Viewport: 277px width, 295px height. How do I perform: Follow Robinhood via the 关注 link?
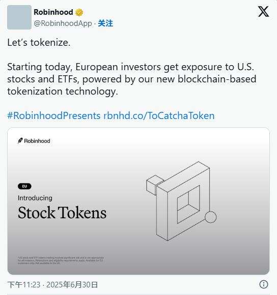[105, 23]
